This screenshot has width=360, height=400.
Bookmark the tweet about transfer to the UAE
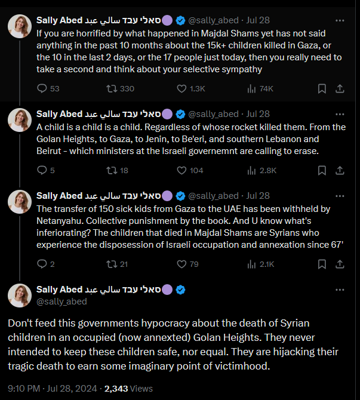click(321, 264)
